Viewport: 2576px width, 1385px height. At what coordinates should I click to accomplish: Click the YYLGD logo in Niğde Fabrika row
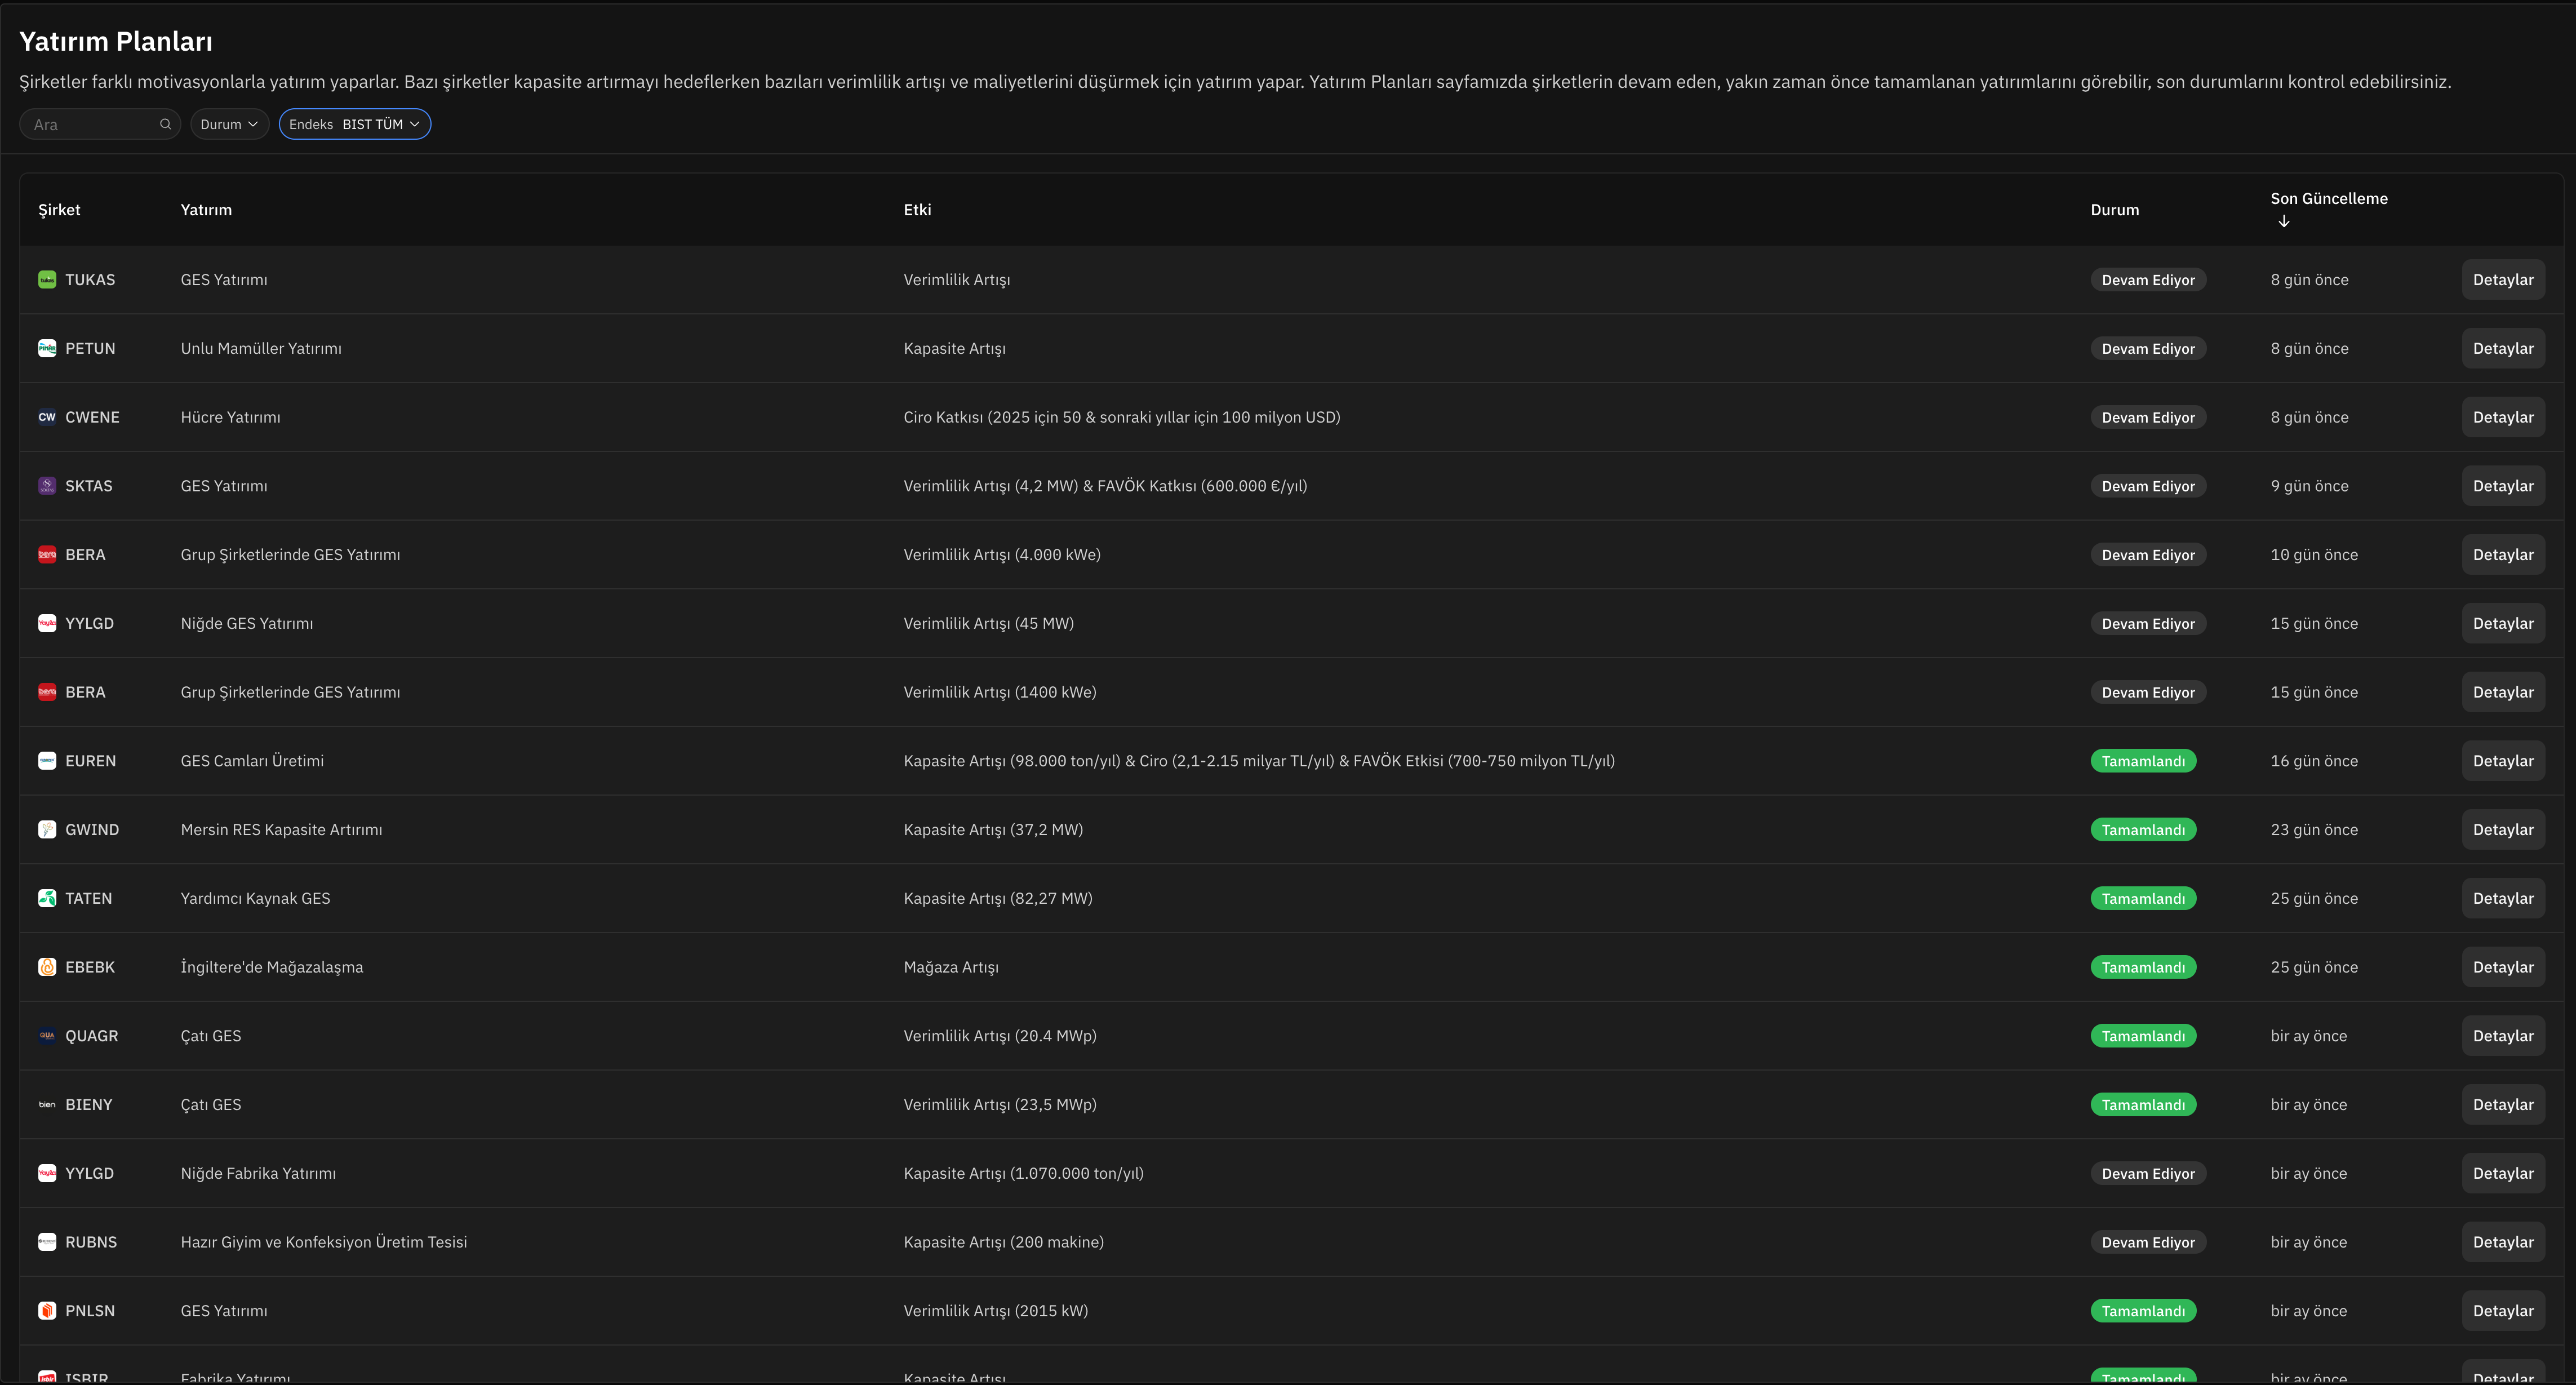[x=47, y=1173]
